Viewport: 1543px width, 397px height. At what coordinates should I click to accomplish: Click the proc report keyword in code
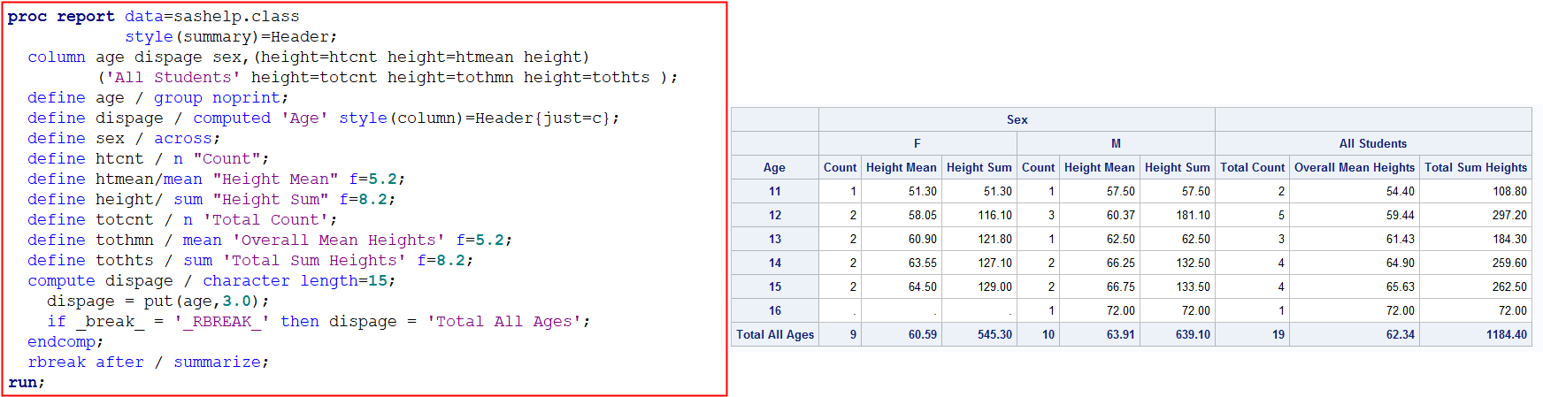point(61,16)
